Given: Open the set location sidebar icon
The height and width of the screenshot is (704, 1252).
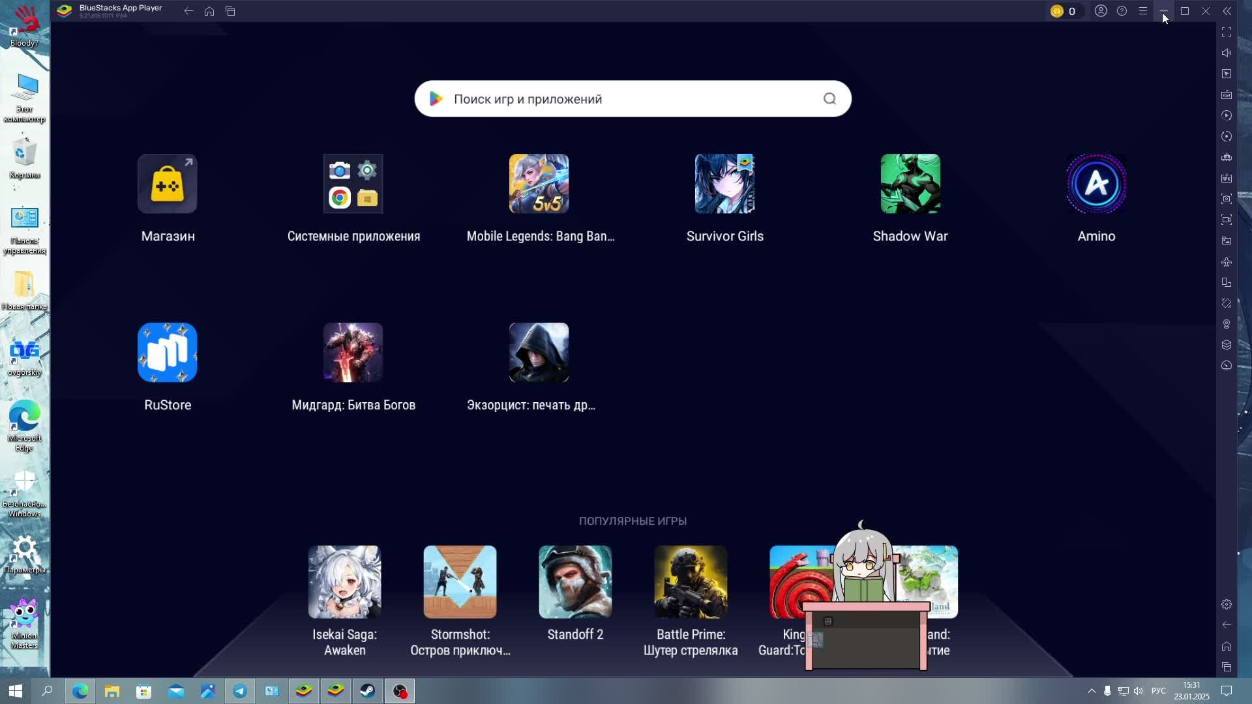Looking at the screenshot, I should coord(1227,324).
